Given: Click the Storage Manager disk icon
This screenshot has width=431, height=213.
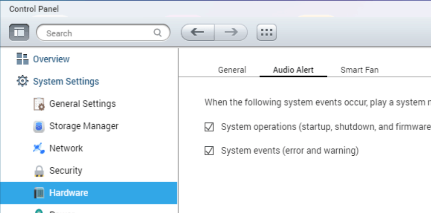Looking at the screenshot, I should coord(39,126).
